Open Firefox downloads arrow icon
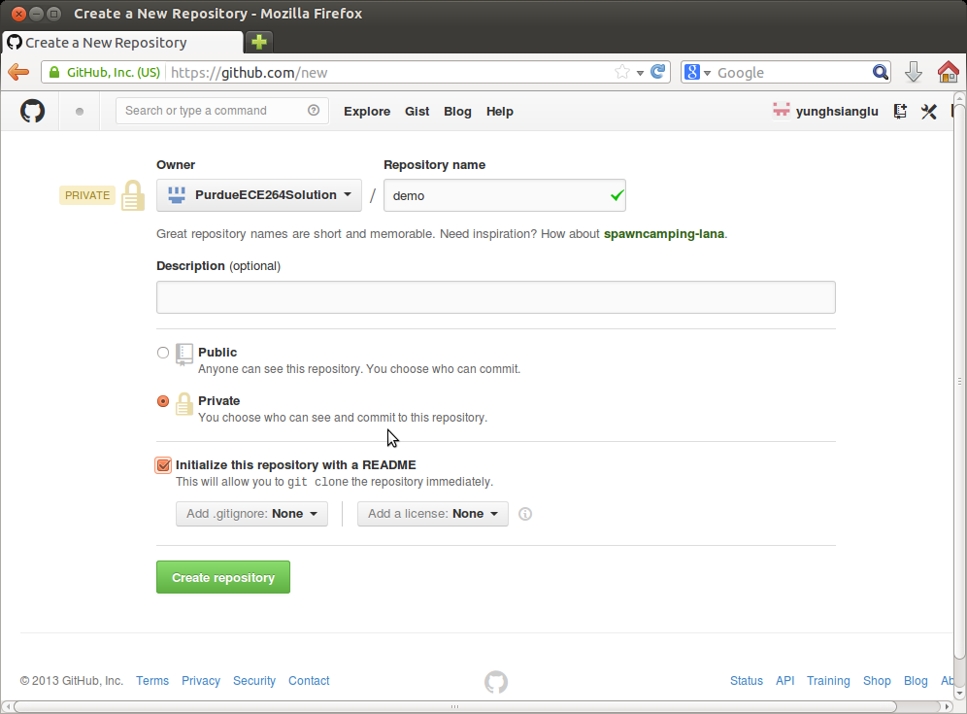967x714 pixels. click(x=914, y=72)
